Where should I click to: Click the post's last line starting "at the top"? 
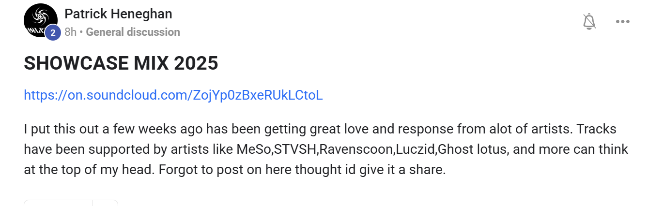[234, 170]
